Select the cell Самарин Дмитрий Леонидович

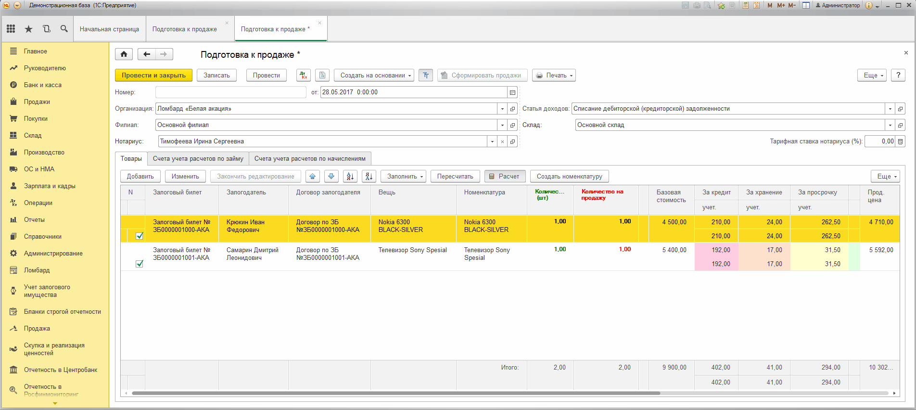click(254, 256)
